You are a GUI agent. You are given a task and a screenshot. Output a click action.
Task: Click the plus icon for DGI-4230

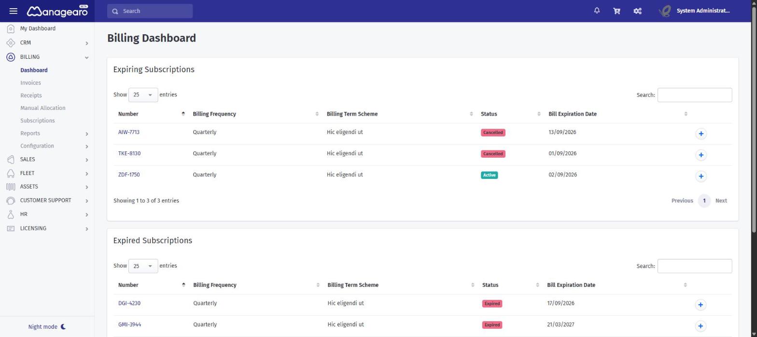point(701,305)
